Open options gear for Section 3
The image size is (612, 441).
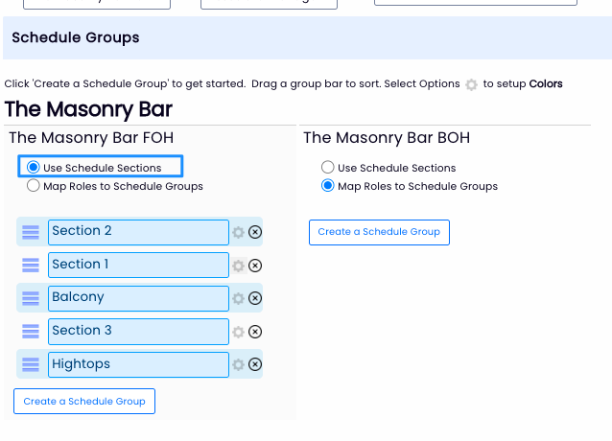(238, 333)
